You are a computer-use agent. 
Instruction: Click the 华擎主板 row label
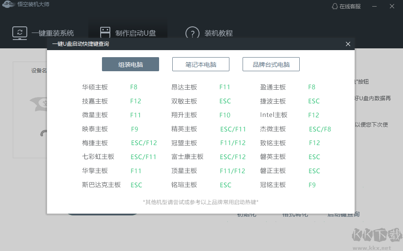pyautogui.click(x=95, y=171)
